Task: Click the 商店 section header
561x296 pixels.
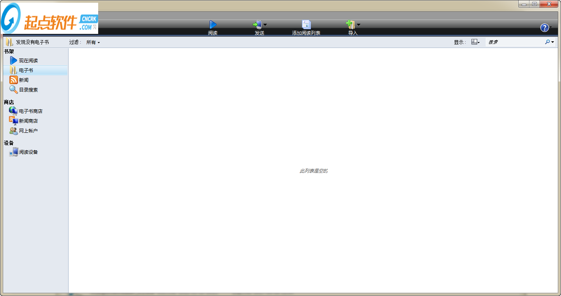Action: tap(9, 102)
